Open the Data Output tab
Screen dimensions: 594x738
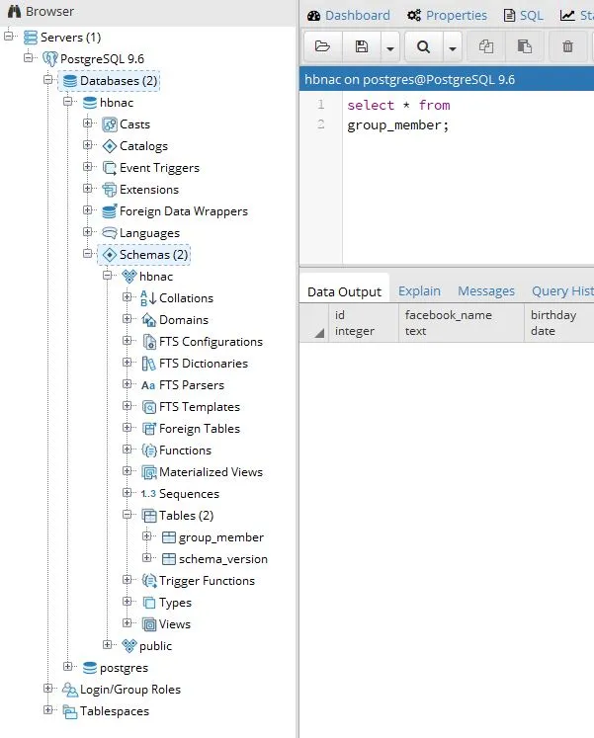click(344, 291)
